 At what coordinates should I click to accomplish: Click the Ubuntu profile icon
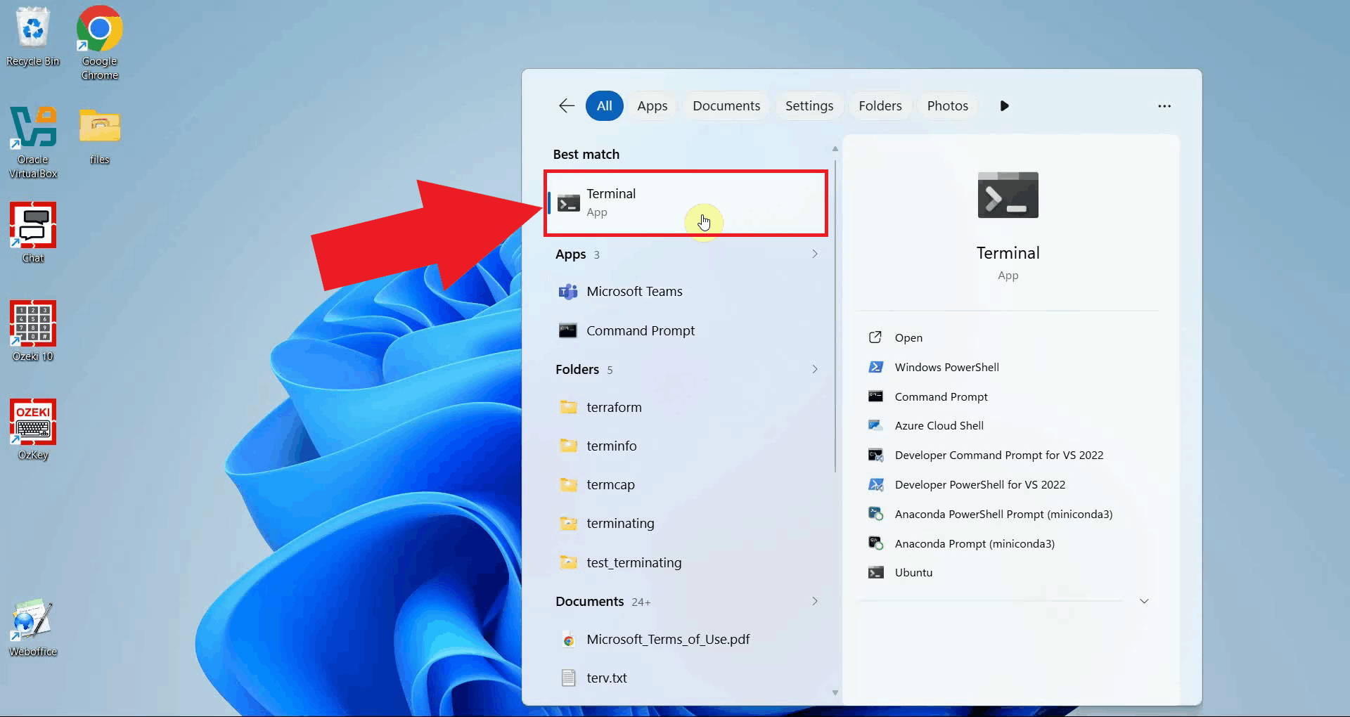pyautogui.click(x=875, y=572)
